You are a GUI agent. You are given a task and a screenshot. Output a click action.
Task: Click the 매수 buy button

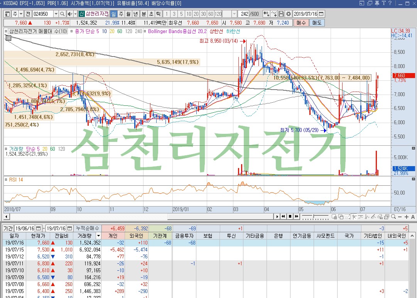click(x=301, y=23)
